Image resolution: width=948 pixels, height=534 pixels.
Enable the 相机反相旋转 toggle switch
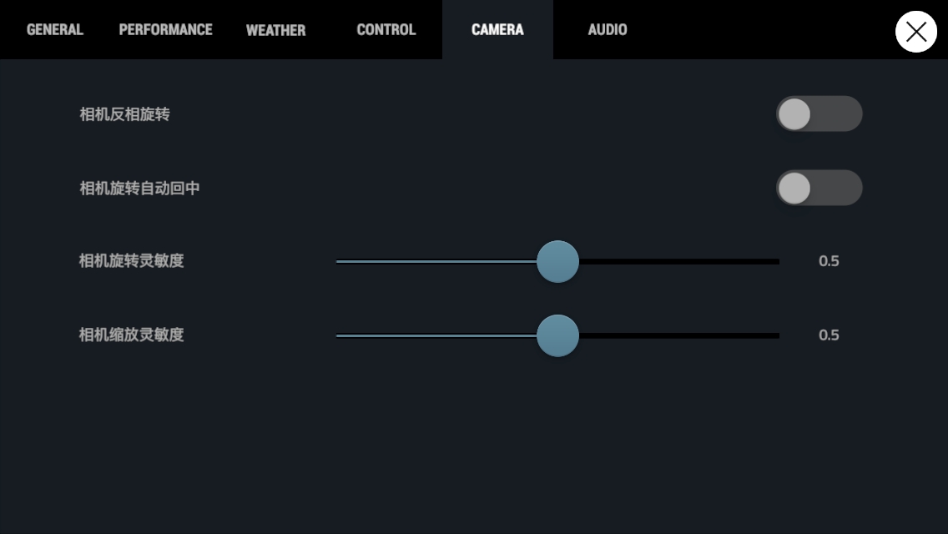pos(819,113)
